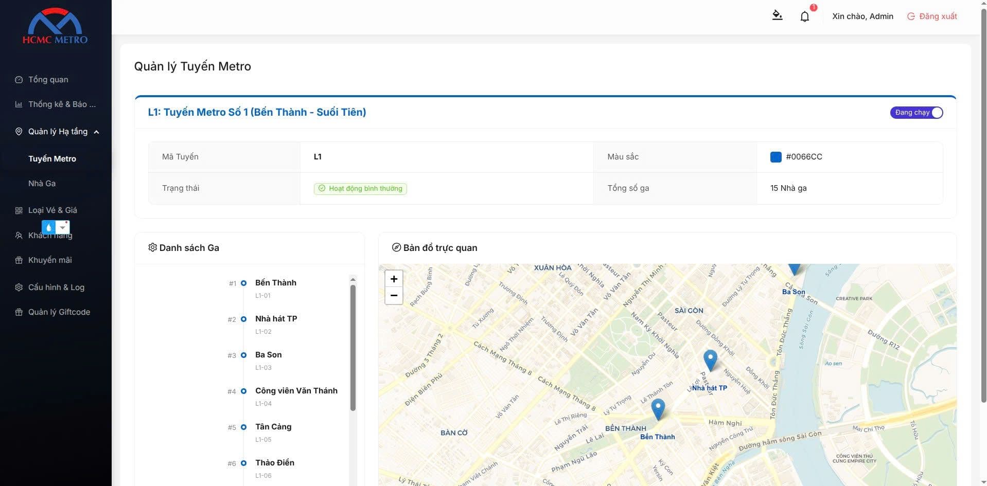This screenshot has width=987, height=486.
Task: Click the Hoạt động bình thường status tag
Action: pyautogui.click(x=360, y=189)
